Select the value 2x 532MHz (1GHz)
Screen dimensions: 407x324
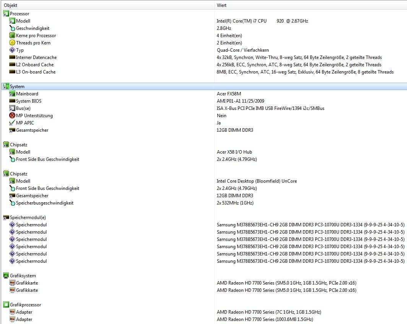[x=235, y=203]
